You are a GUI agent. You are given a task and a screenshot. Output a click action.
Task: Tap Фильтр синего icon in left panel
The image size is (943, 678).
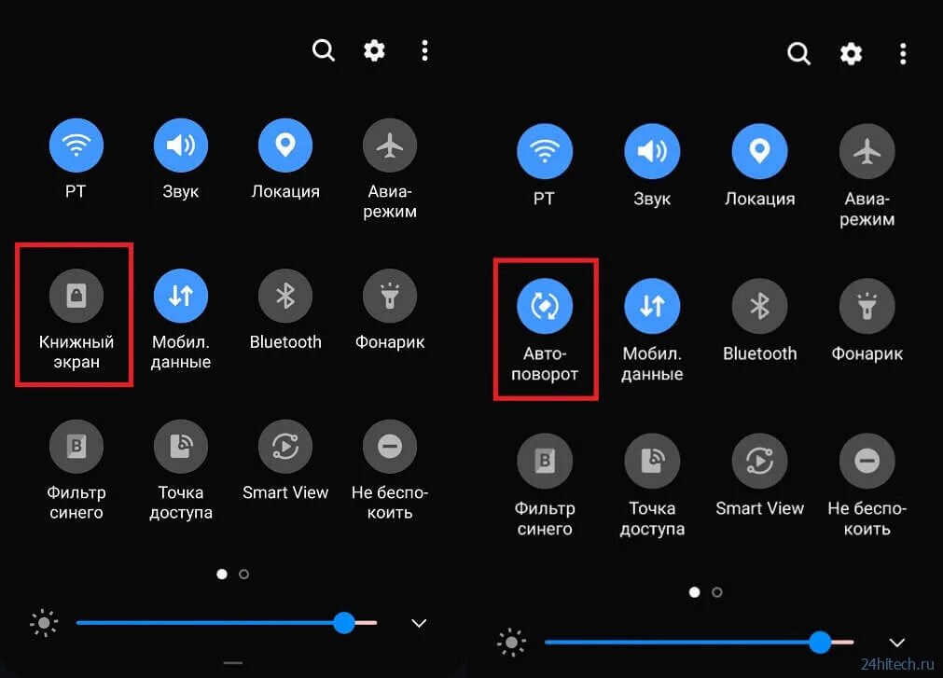click(76, 447)
